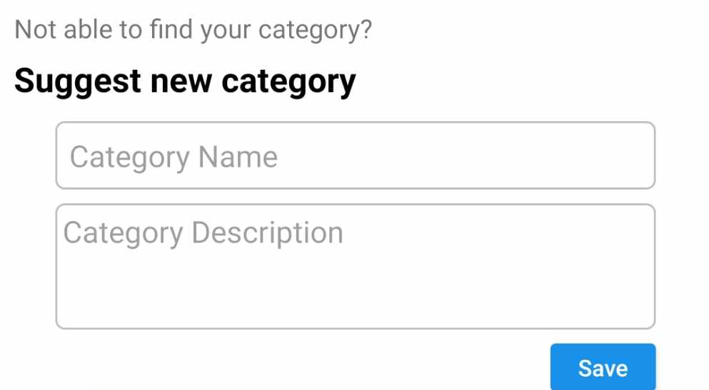Click the 'Not able to find your category?' text
This screenshot has height=390, width=709.
point(193,30)
